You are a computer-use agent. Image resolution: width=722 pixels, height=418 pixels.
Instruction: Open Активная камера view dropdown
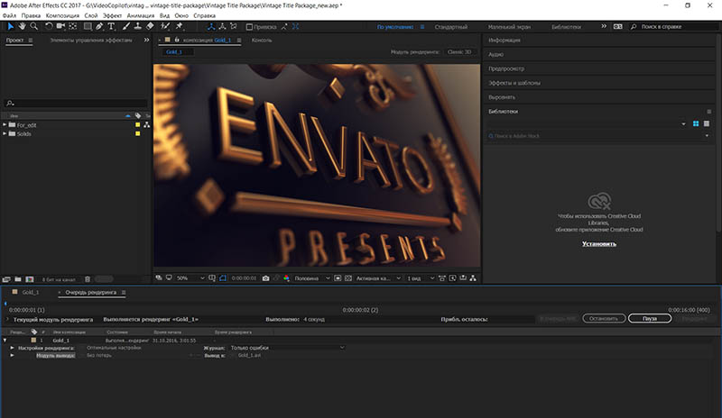point(378,278)
